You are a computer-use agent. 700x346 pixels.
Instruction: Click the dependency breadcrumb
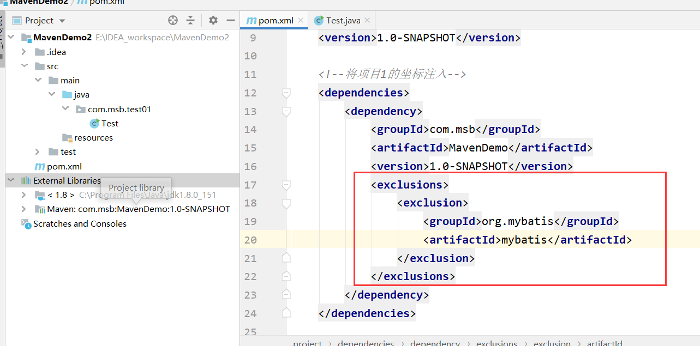tap(435, 343)
